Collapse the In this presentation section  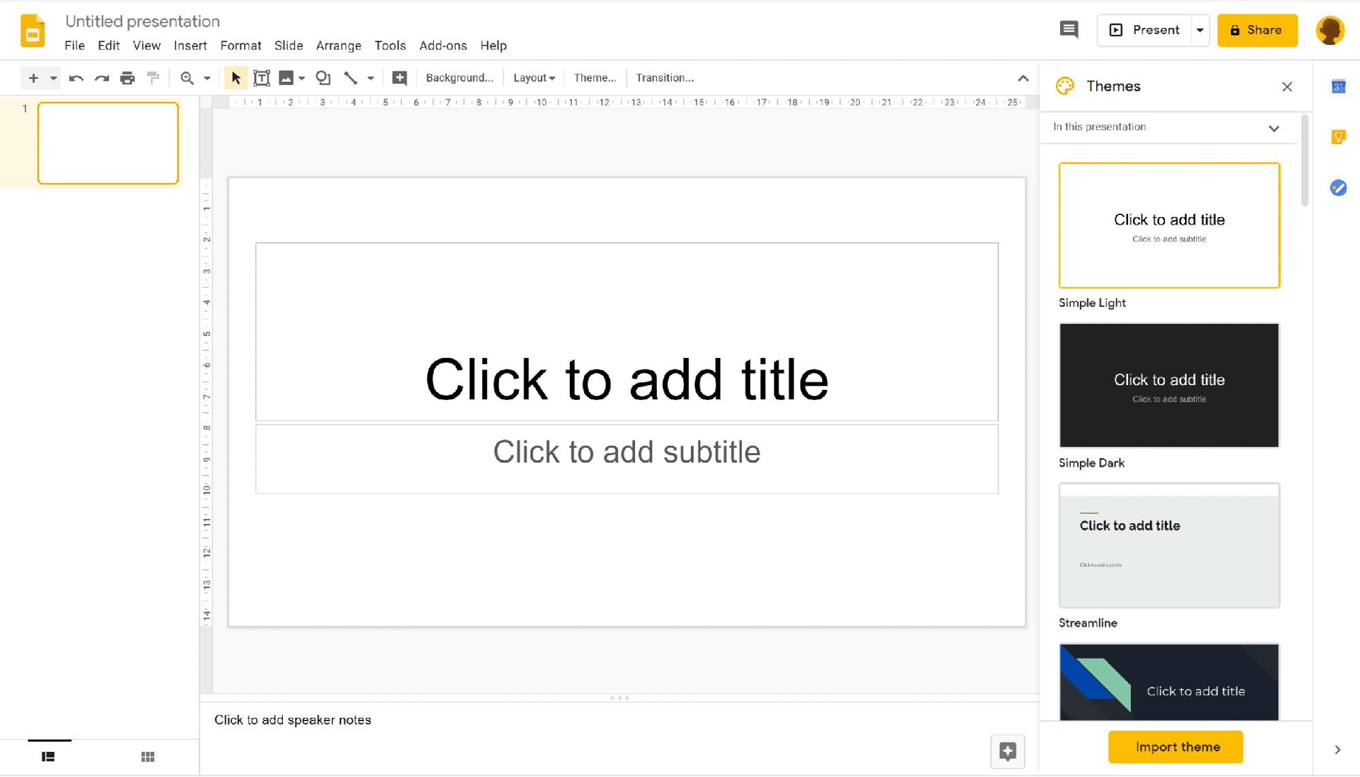pyautogui.click(x=1274, y=128)
